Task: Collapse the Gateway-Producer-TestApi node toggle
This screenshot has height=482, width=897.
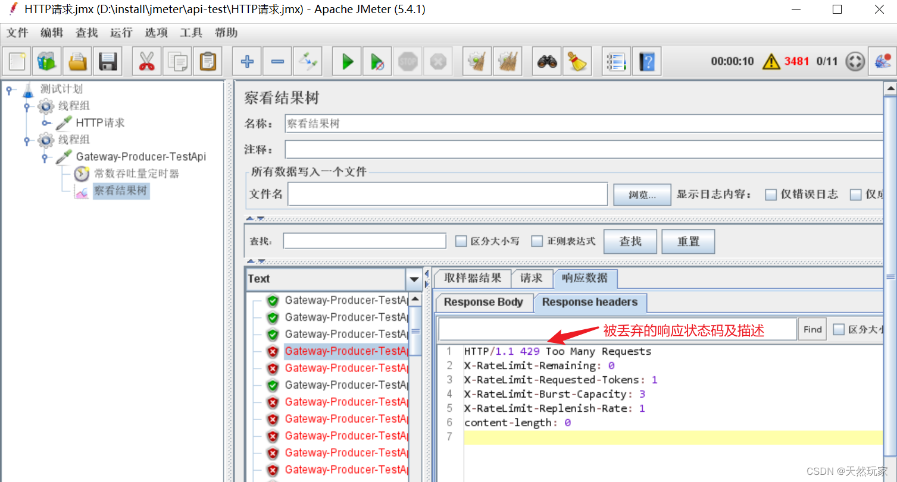Action: 45,157
